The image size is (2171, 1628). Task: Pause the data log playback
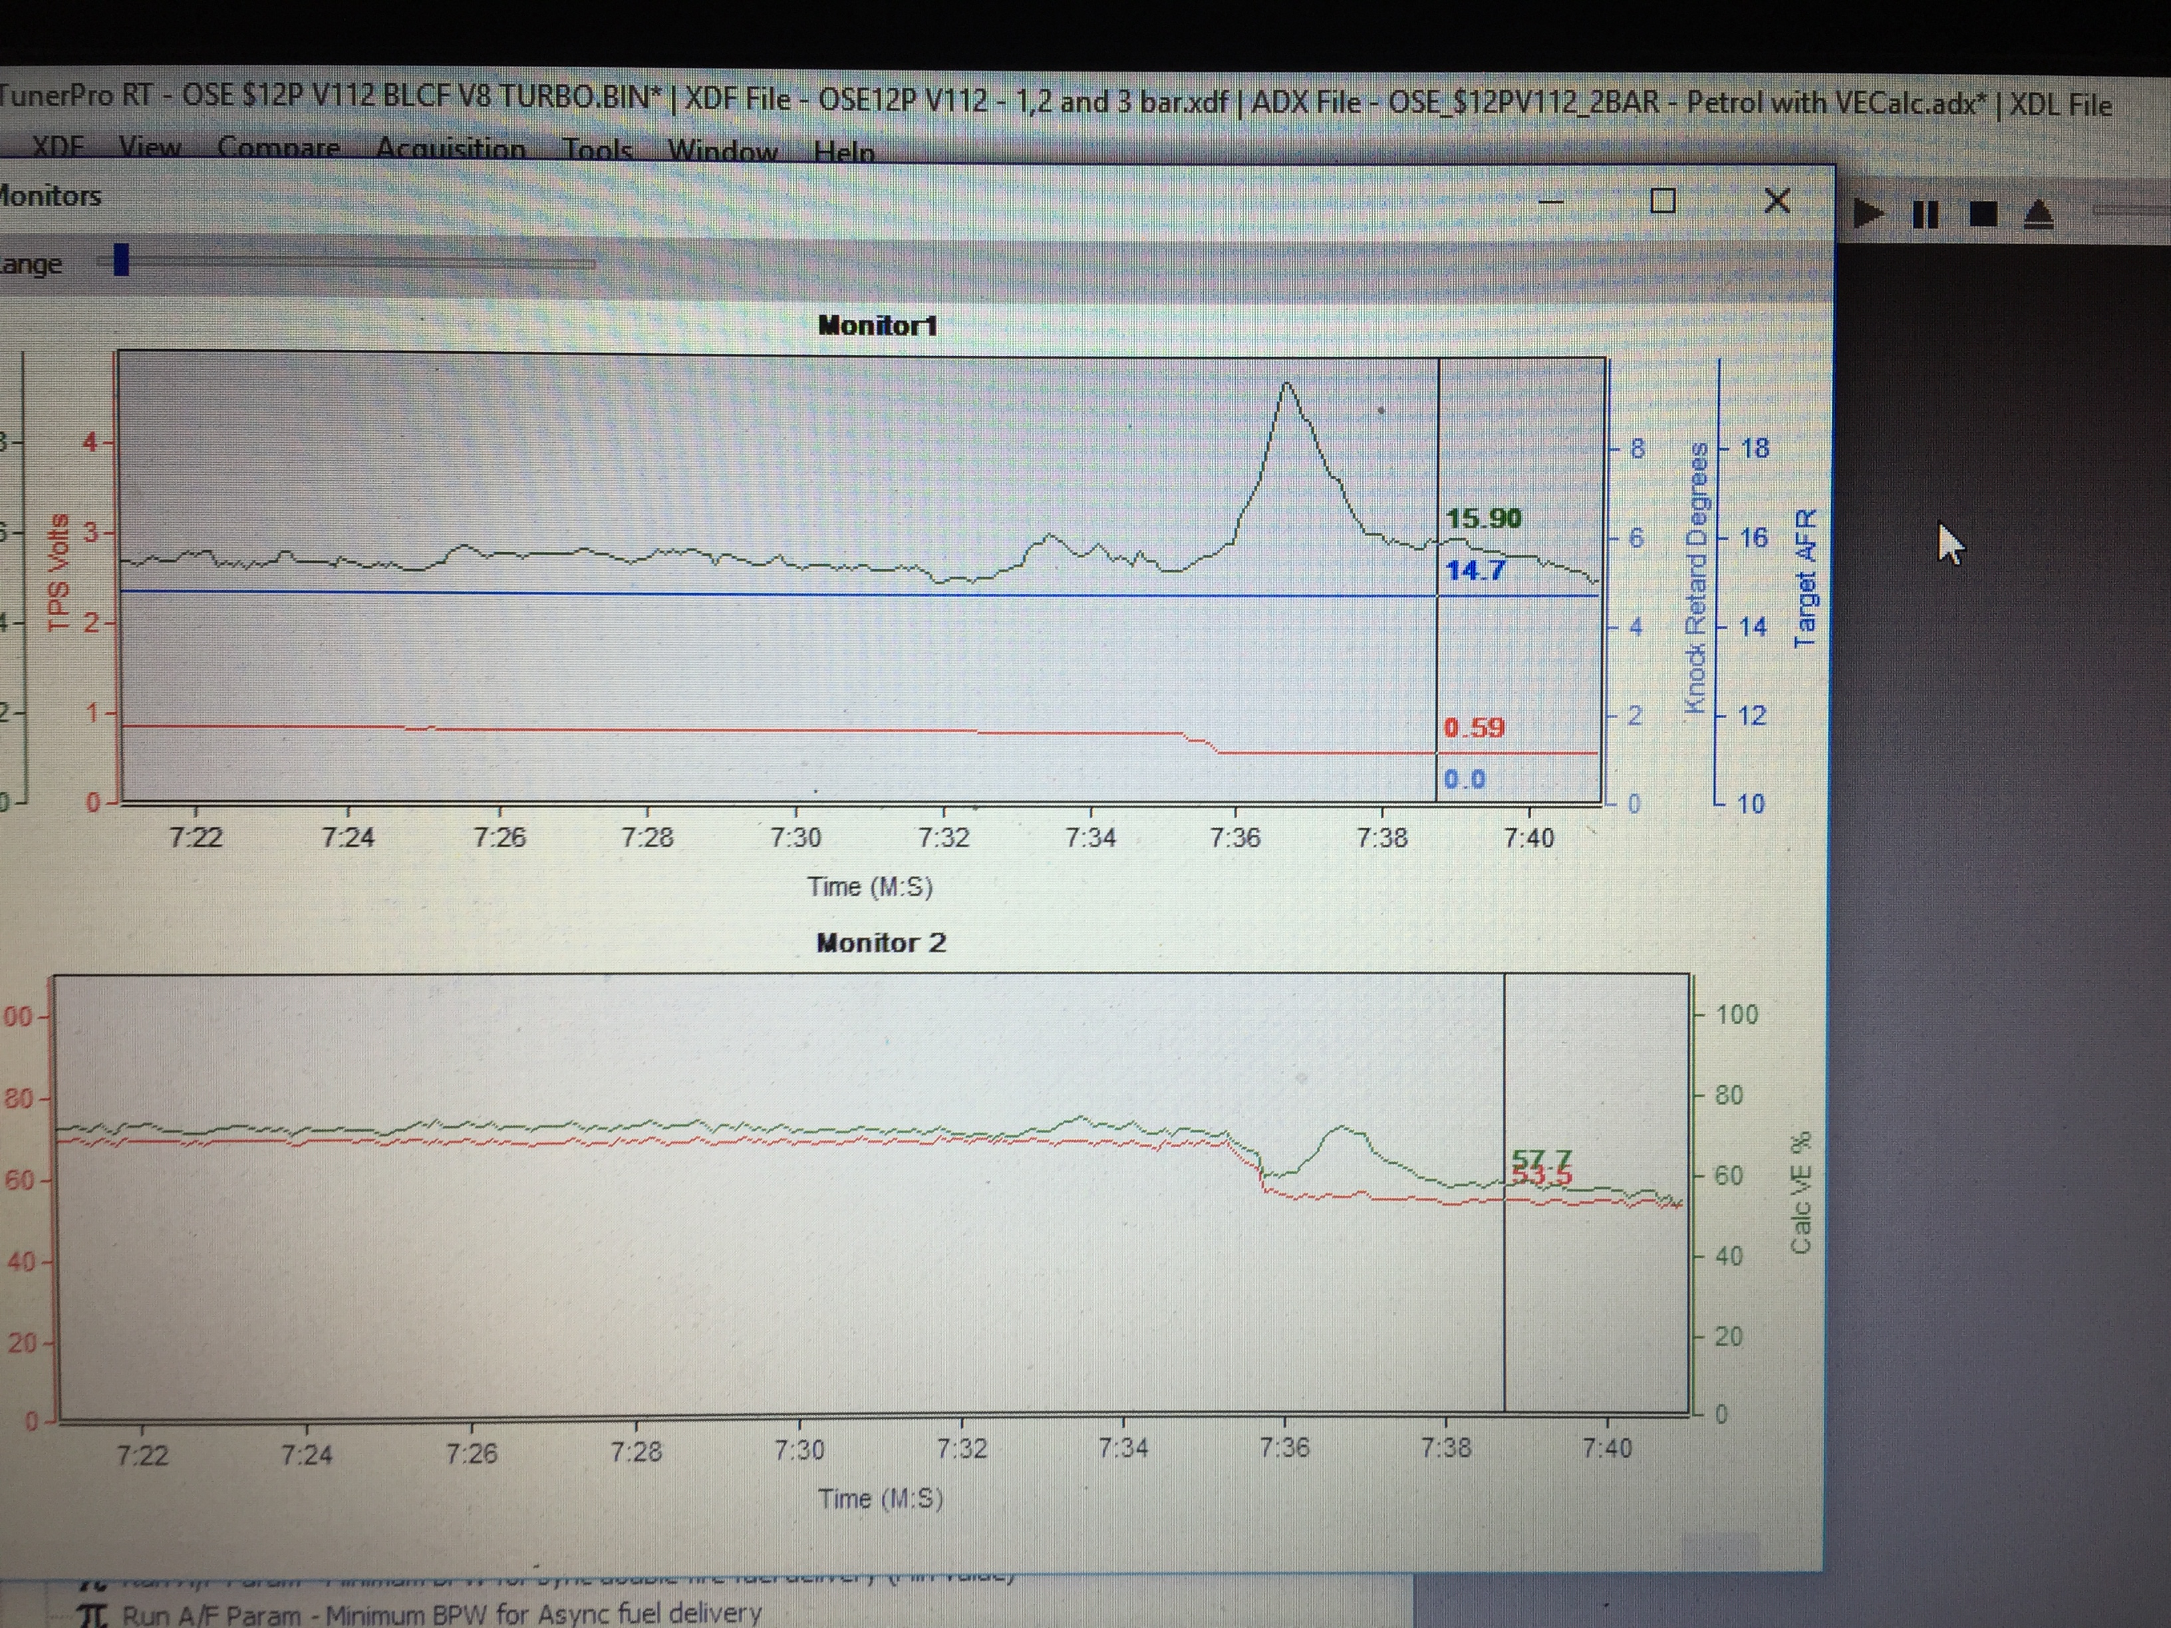(1926, 214)
